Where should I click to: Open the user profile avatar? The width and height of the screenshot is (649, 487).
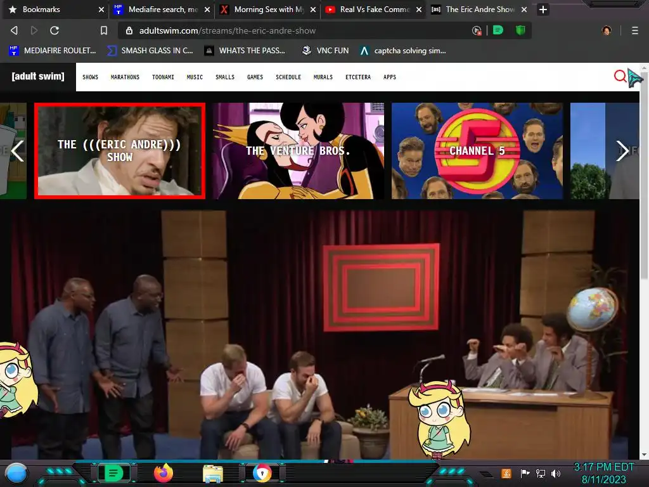[607, 30]
